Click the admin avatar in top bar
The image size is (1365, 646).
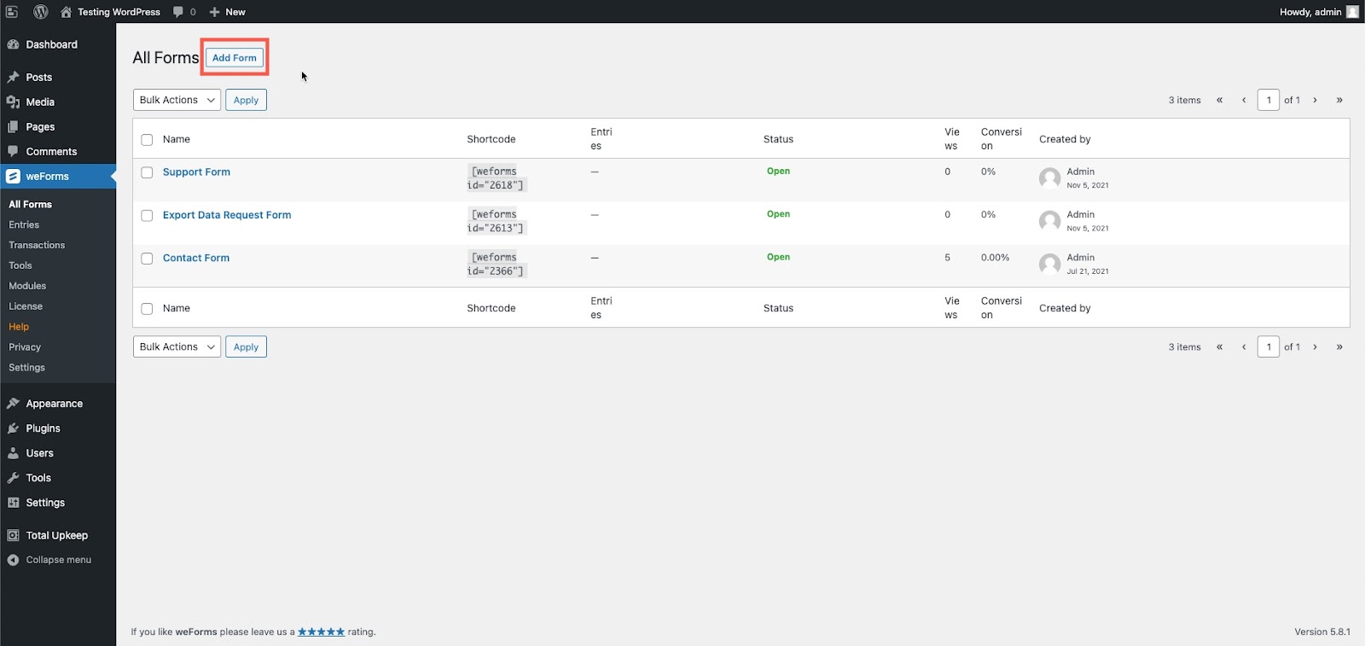coord(1352,12)
